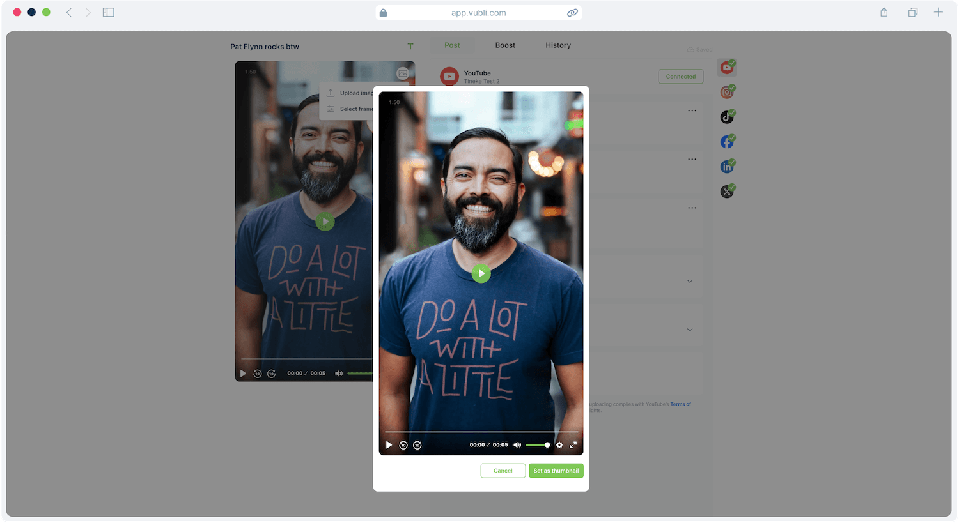Adjust the green volume slider in dialog
Image resolution: width=959 pixels, height=523 pixels.
click(538, 445)
